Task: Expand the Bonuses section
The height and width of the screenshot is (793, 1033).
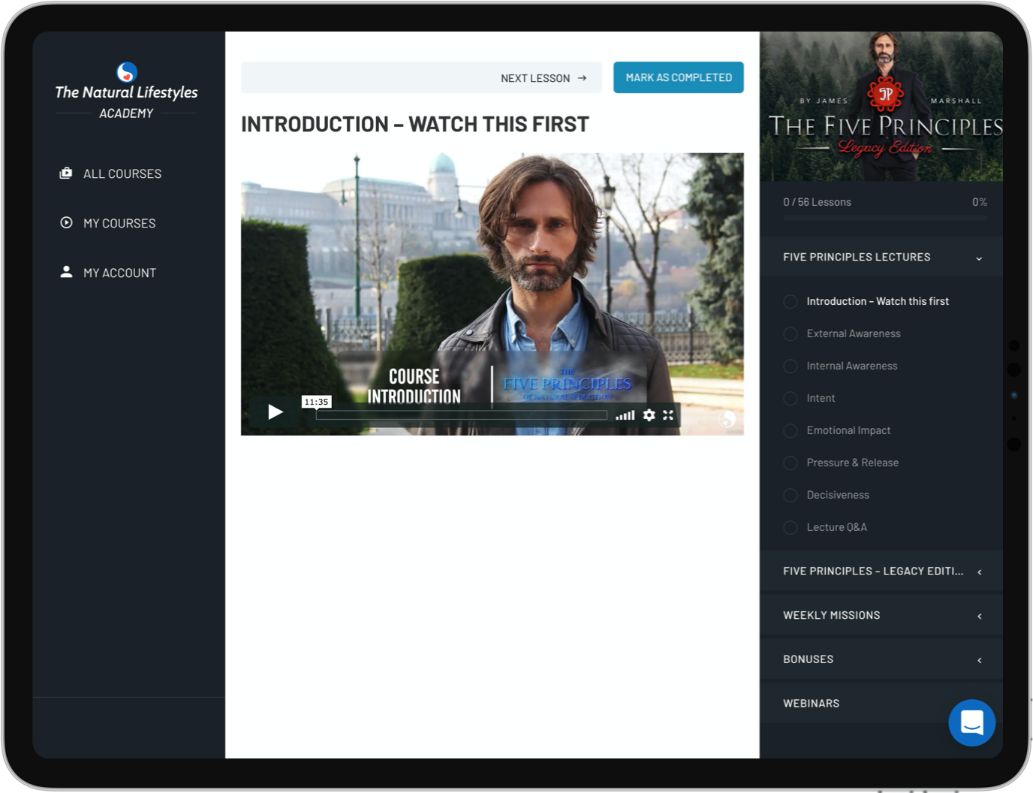Action: point(979,660)
